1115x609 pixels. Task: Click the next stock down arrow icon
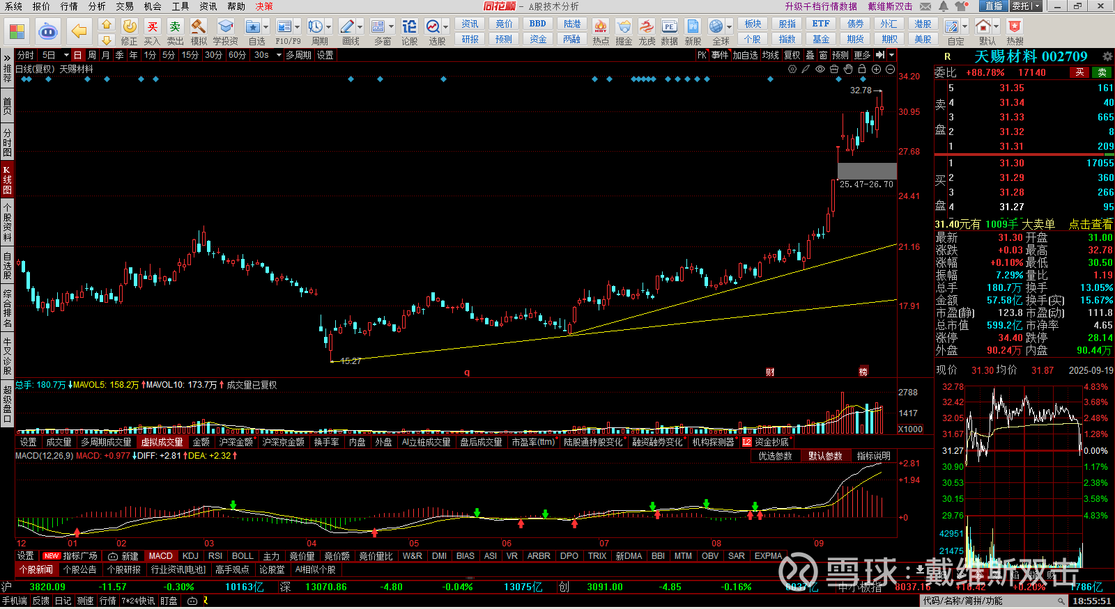pos(107,40)
